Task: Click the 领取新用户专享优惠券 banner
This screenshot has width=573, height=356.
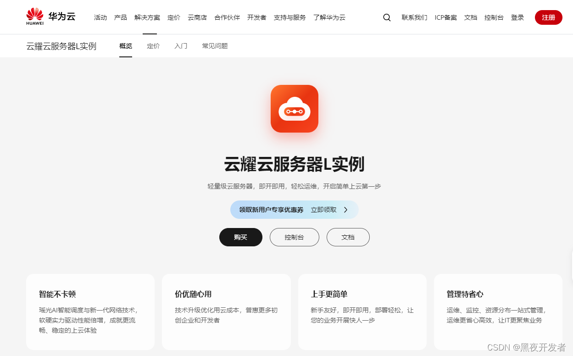Action: coord(294,210)
